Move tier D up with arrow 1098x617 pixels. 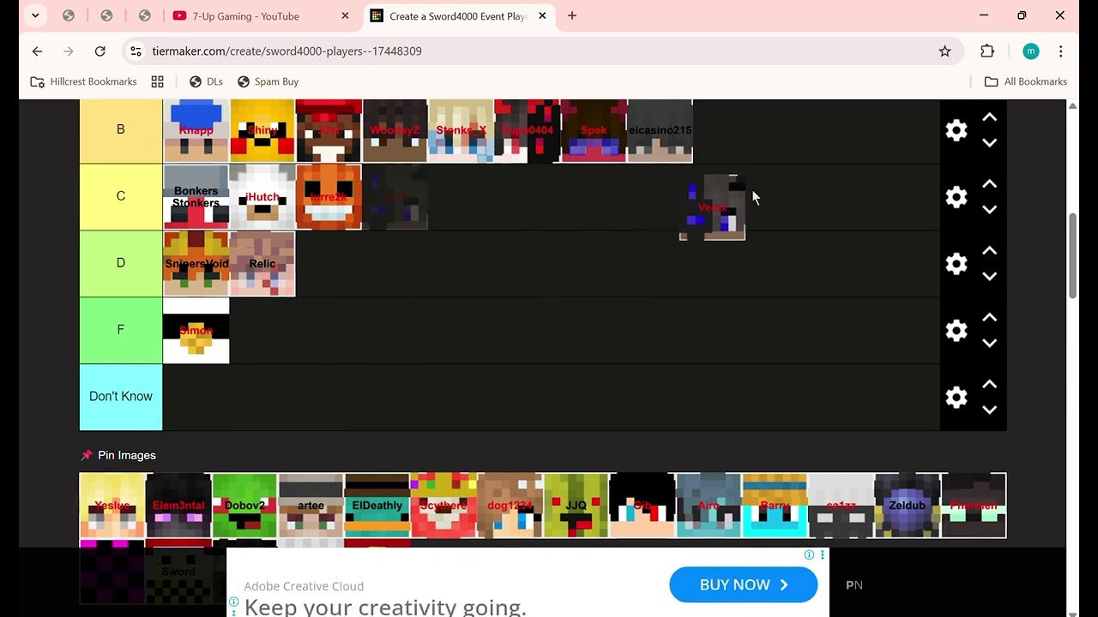pyautogui.click(x=990, y=251)
